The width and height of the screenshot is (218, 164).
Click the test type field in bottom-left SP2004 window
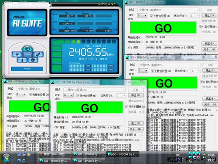(33, 89)
